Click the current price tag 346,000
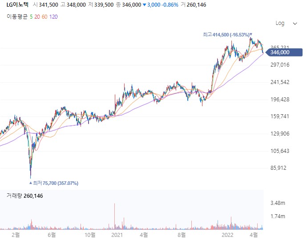This screenshot has height=240, width=307. coord(284,52)
